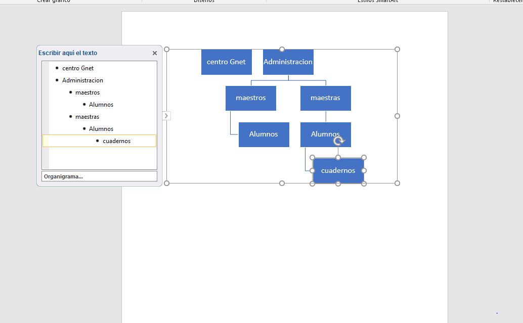Open the 'Organigrama...' layout description link

pos(64,176)
